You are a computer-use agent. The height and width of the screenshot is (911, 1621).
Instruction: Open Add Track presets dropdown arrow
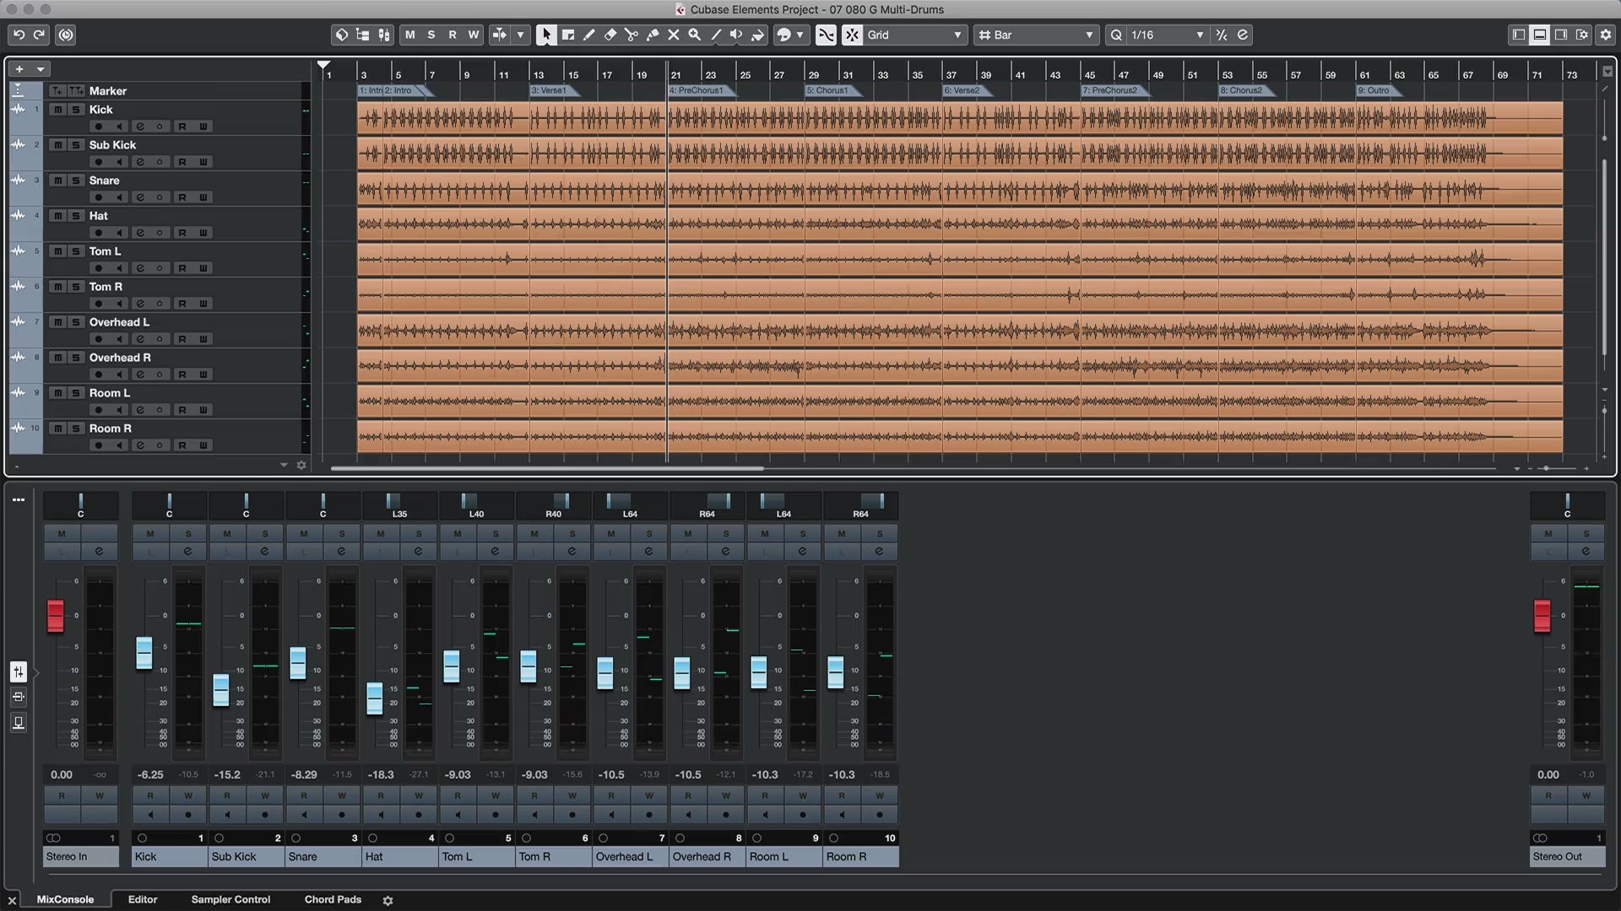click(x=40, y=69)
